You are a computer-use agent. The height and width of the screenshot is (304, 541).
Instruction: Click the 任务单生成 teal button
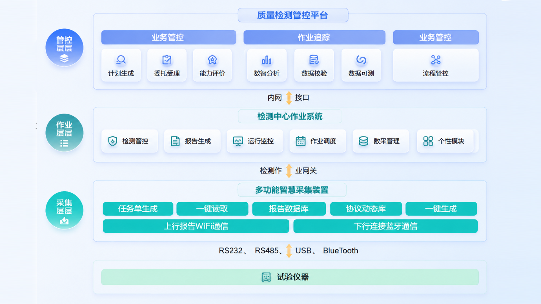click(x=138, y=209)
